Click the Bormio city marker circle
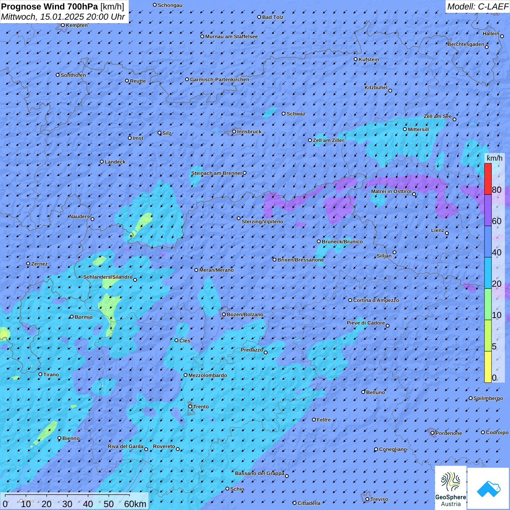The width and height of the screenshot is (510, 510). pyautogui.click(x=72, y=317)
